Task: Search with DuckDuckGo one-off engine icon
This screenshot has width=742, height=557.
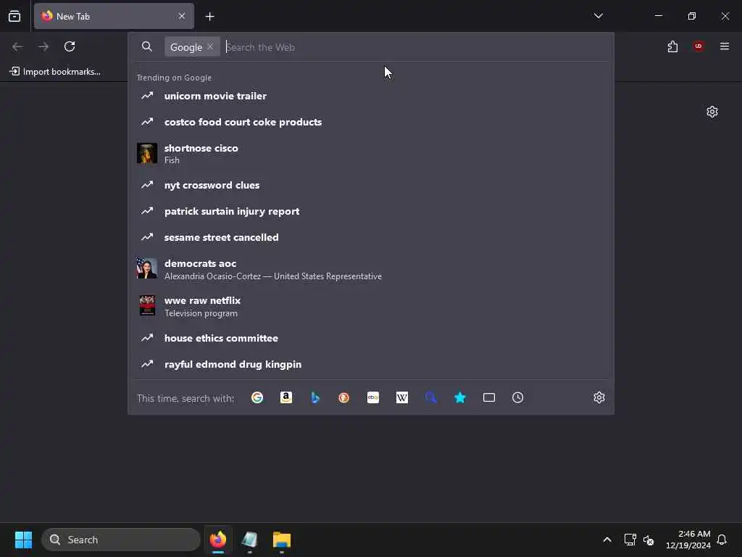Action: click(344, 398)
